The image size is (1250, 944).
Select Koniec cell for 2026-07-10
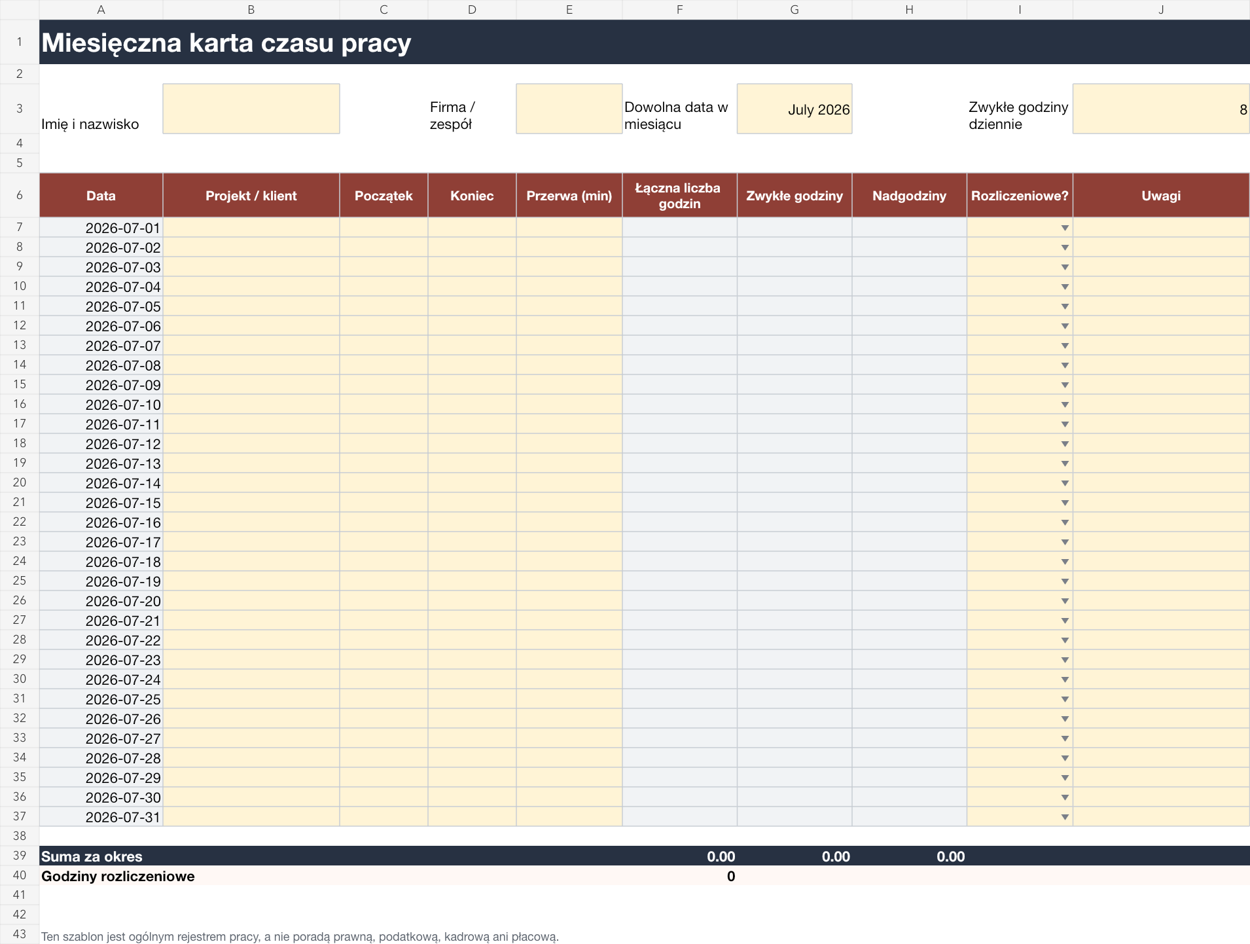click(472, 405)
